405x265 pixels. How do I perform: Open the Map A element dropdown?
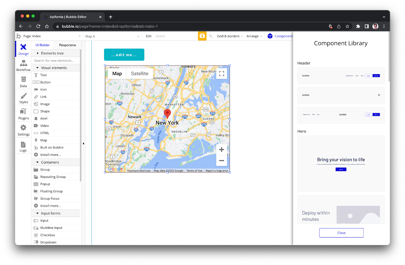pos(112,36)
